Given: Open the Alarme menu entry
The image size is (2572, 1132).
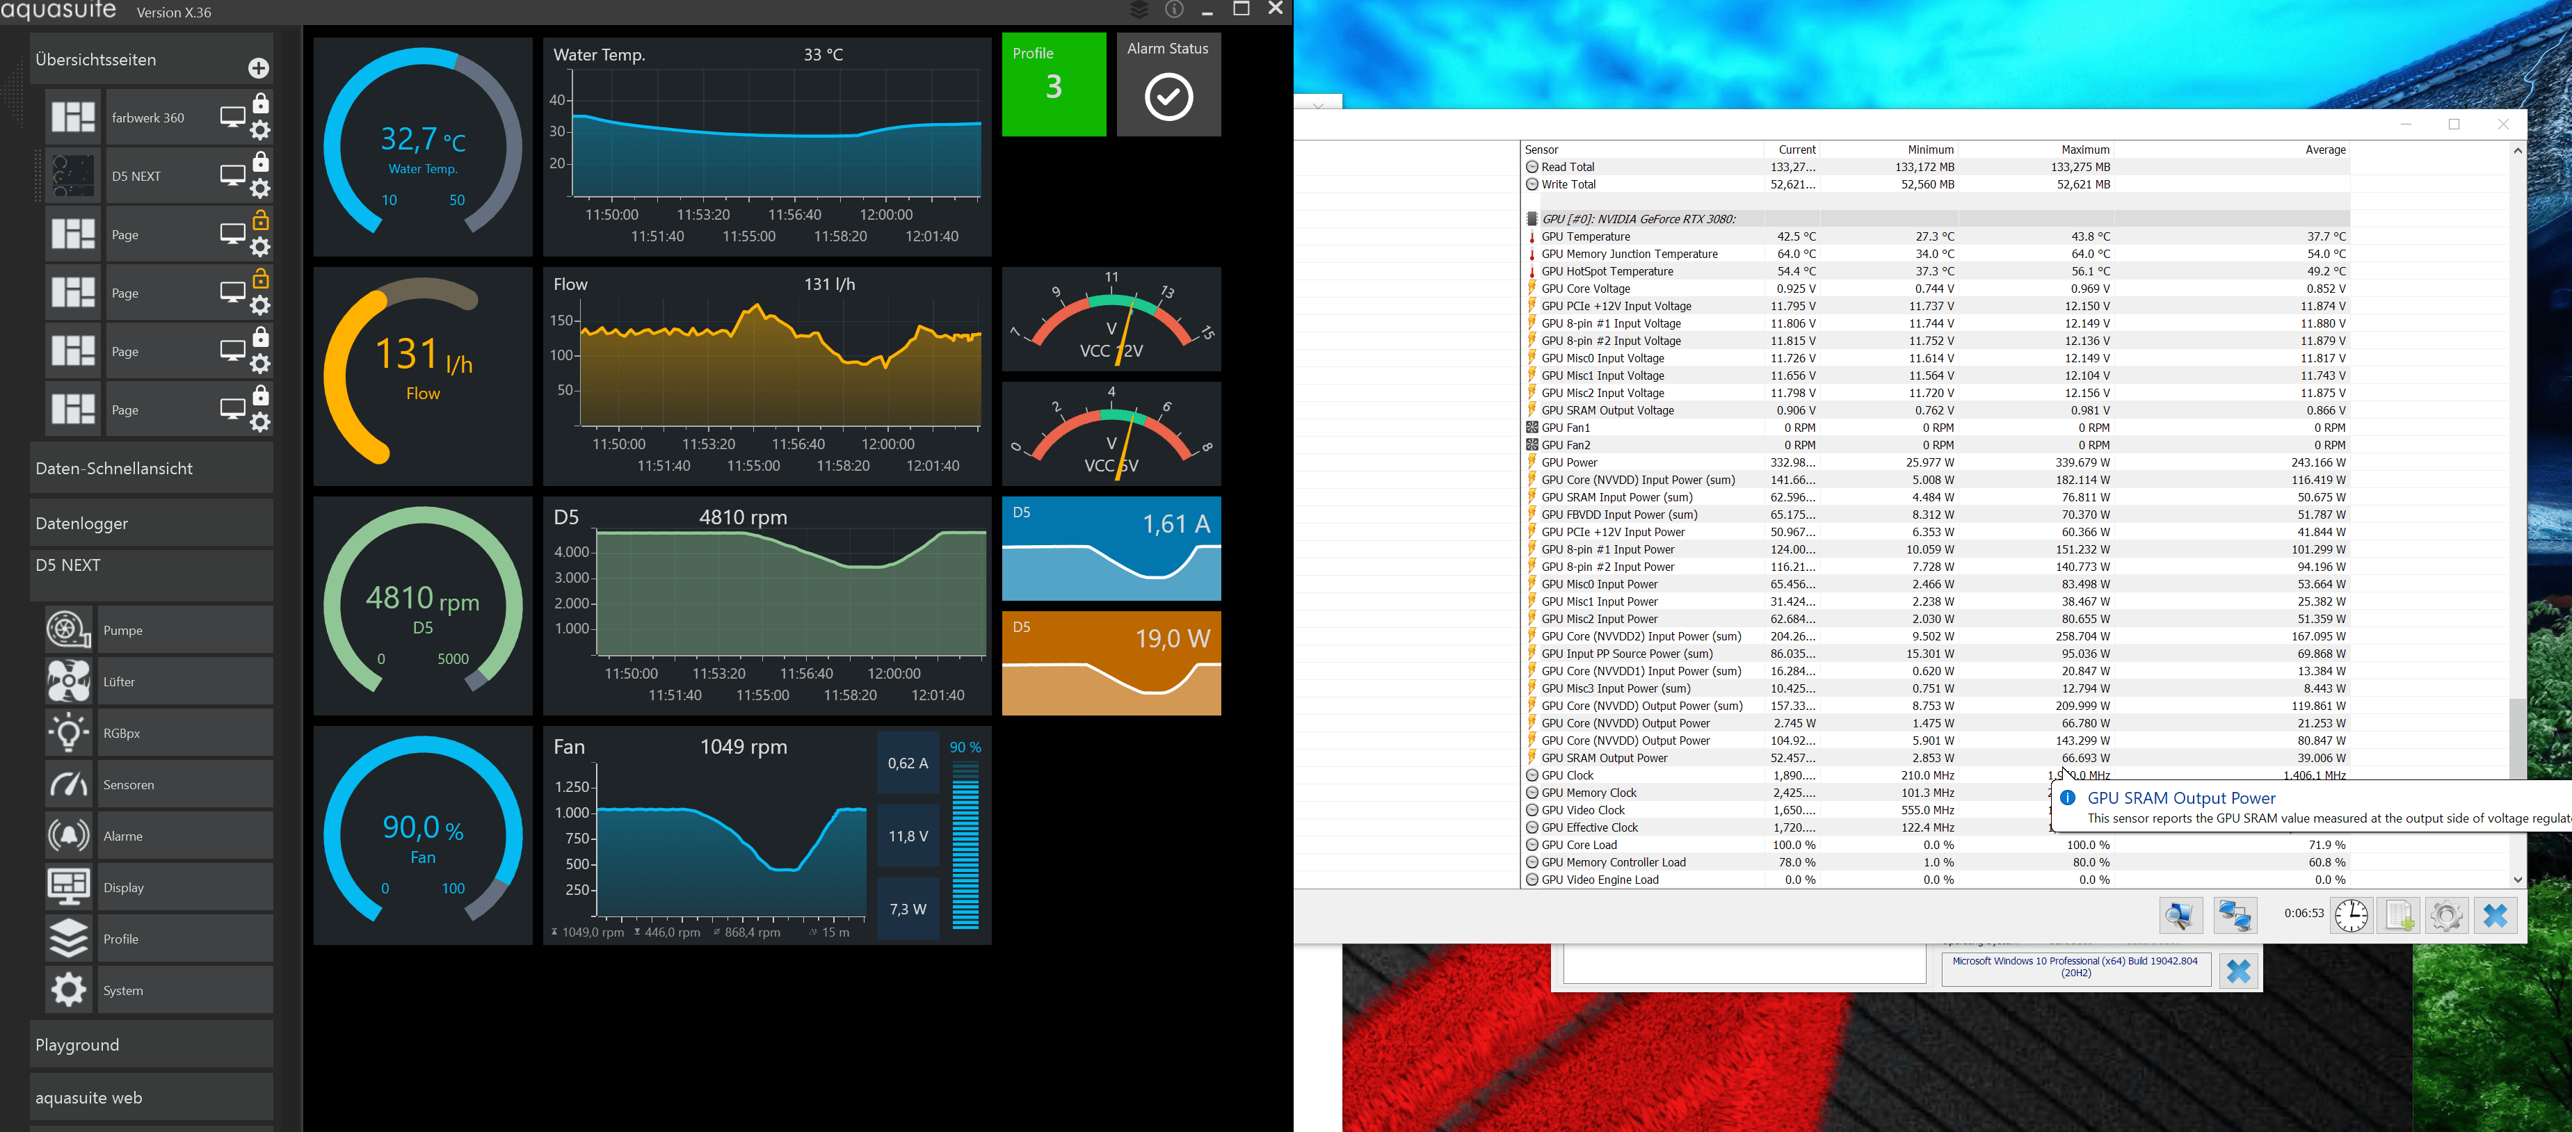Looking at the screenshot, I should point(185,836).
